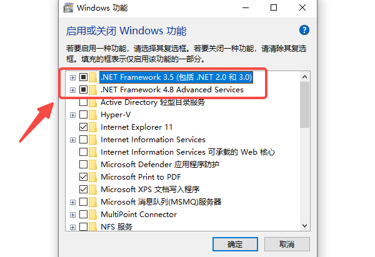The image size is (375, 257).
Task: Click the Microsoft Print to PDF folder icon
Action: tap(94, 177)
